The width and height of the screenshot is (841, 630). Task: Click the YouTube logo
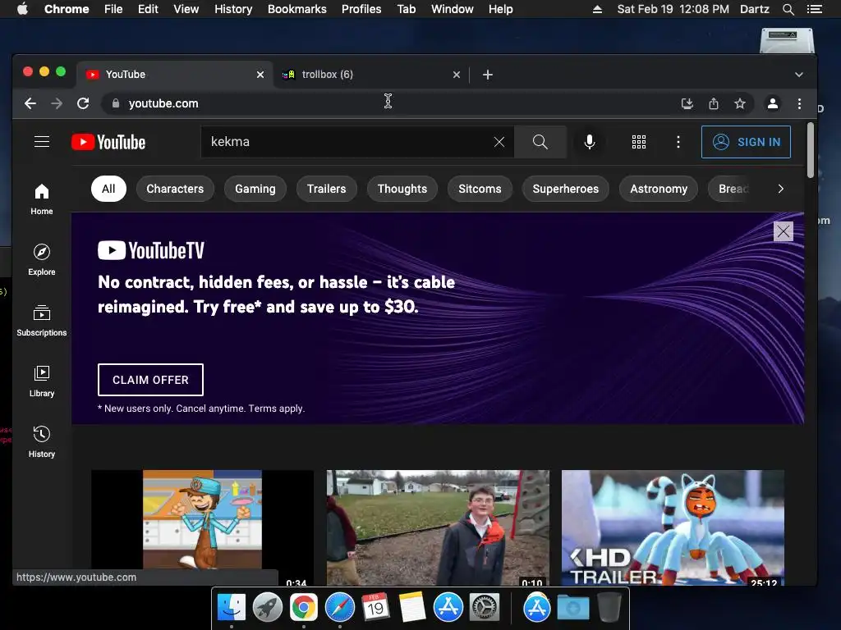tap(108, 142)
